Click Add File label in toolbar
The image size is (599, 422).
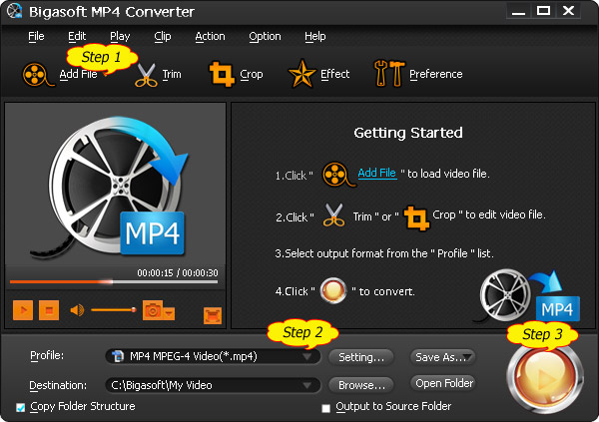(78, 74)
